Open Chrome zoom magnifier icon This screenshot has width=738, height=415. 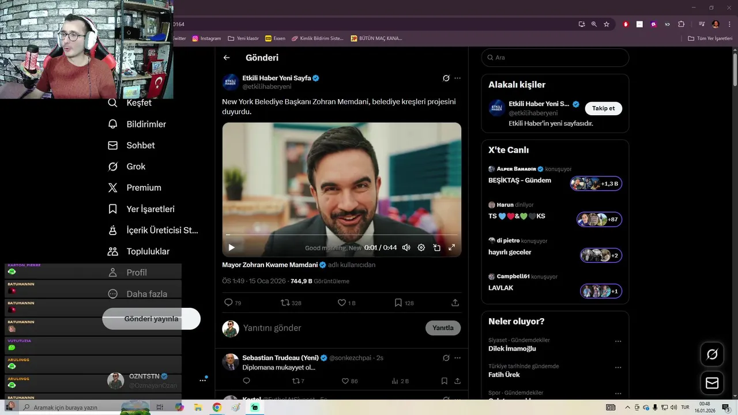(x=594, y=24)
